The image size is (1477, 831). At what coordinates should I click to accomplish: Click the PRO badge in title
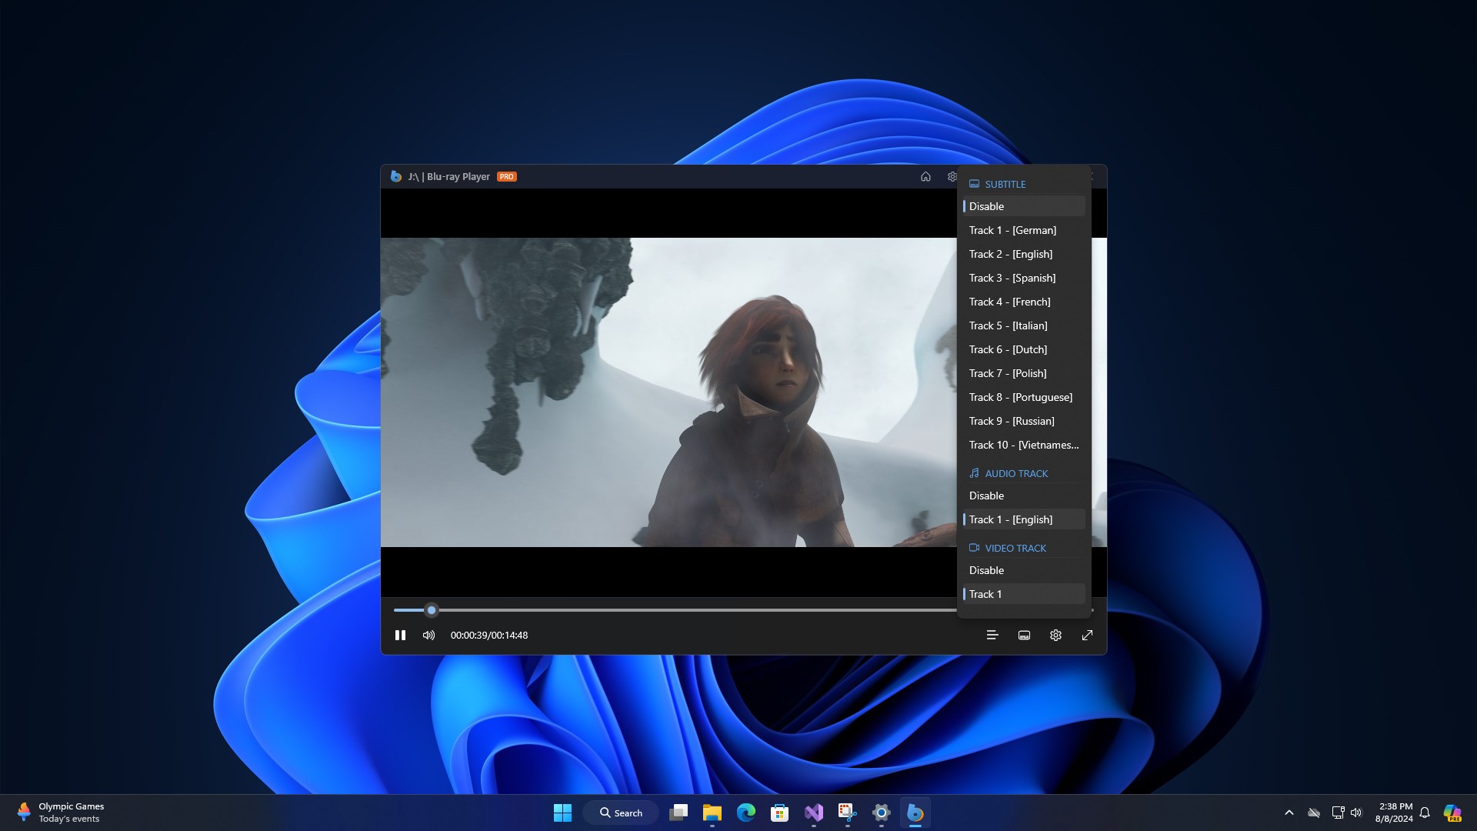point(506,177)
